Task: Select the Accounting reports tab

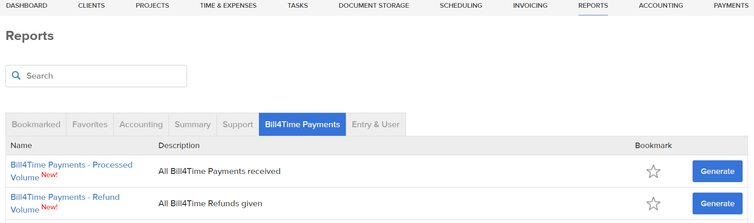Action: coord(141,124)
